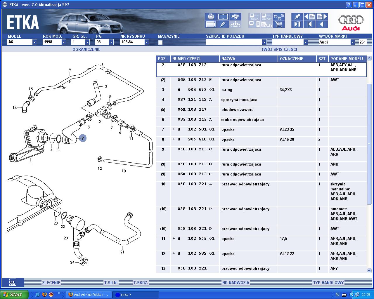Image resolution: width=374 pixels, height=299 pixels.
Task: Click the NR NADWOZIA button
Action: coord(236,283)
